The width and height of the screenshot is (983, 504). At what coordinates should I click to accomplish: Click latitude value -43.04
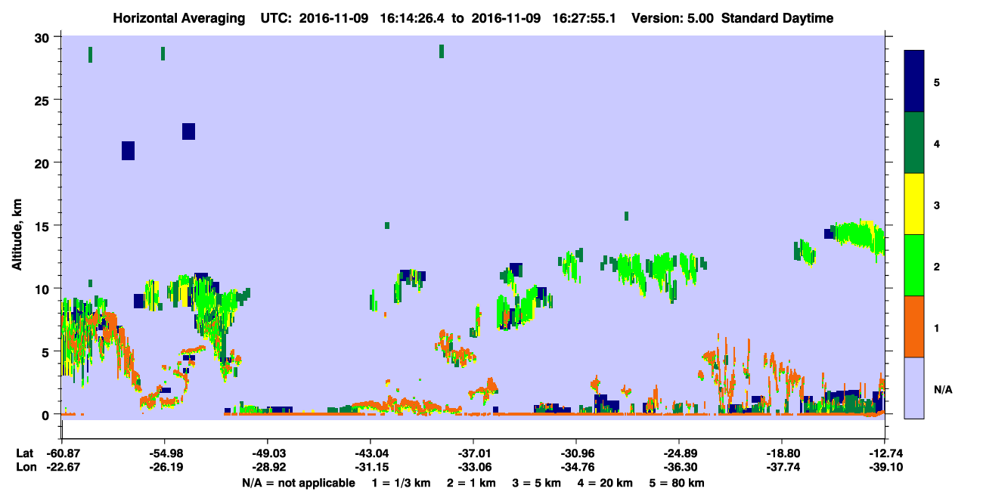[370, 453]
